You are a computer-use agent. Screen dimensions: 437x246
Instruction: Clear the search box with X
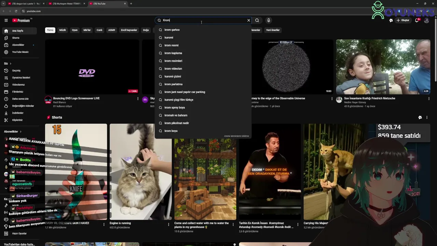pos(249,20)
